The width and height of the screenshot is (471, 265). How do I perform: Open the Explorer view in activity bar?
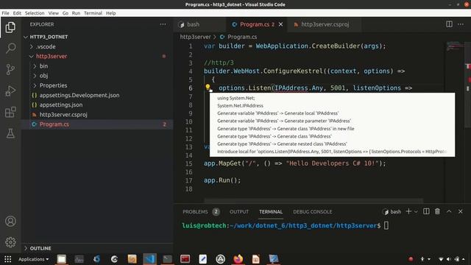tap(10, 27)
